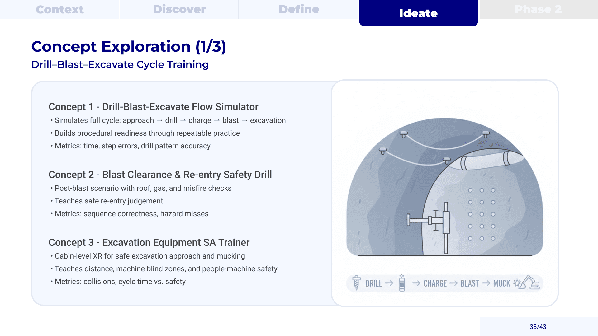Image resolution: width=598 pixels, height=336 pixels.
Task: Click the blast spark icon near MUCK
Action: (517, 283)
